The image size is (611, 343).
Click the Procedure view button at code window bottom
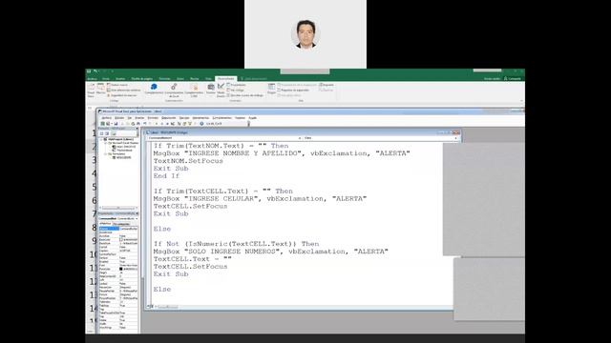(149, 307)
